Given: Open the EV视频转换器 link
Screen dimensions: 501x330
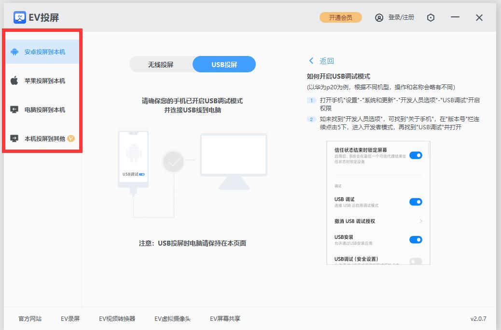Looking at the screenshot, I should (x=117, y=318).
